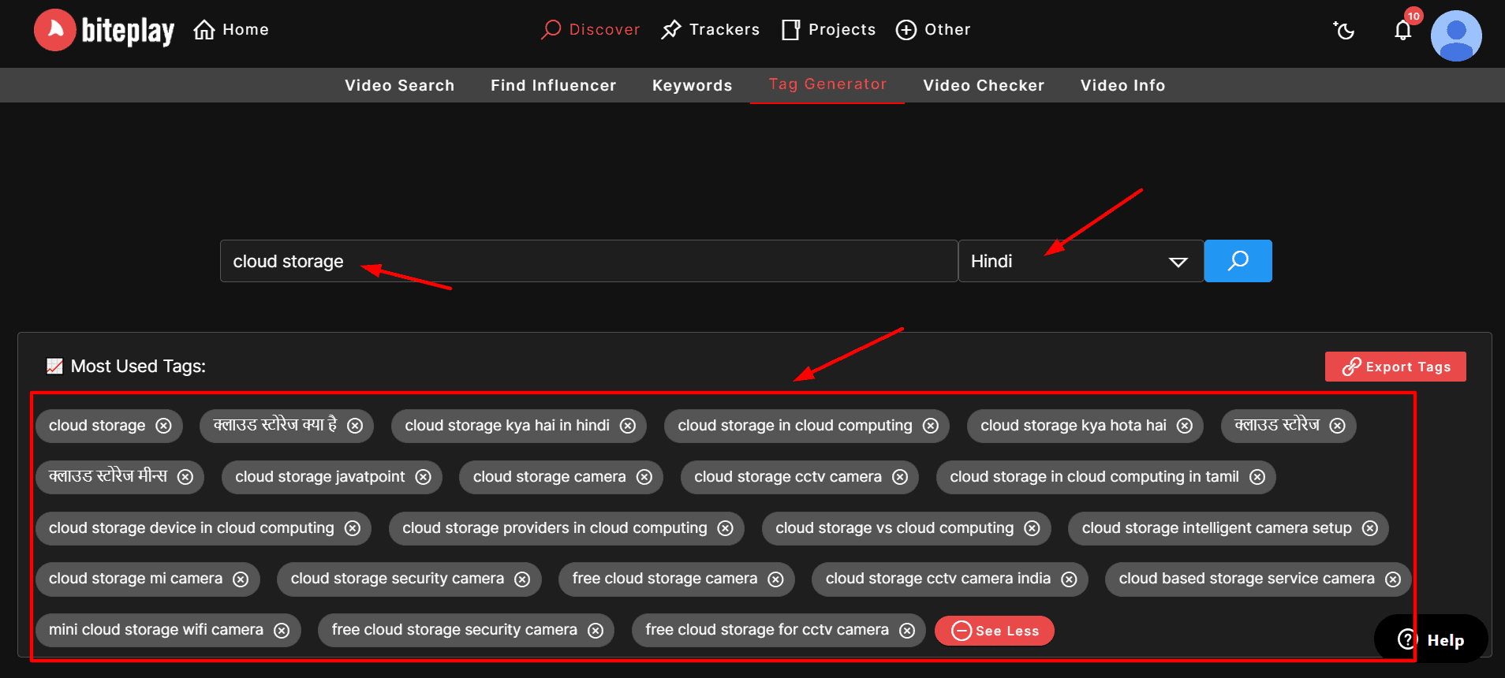
Task: Click the Export Tags button
Action: tap(1395, 367)
